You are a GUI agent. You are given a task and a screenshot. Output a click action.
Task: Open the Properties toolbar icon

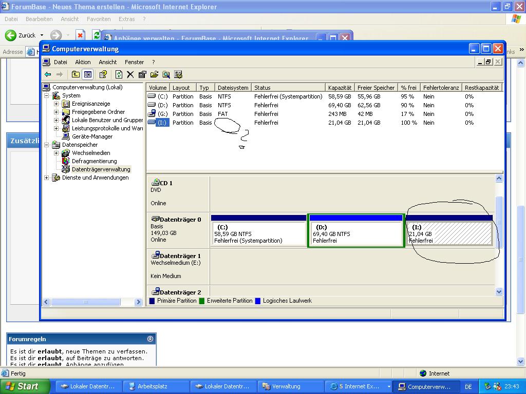(x=142, y=74)
